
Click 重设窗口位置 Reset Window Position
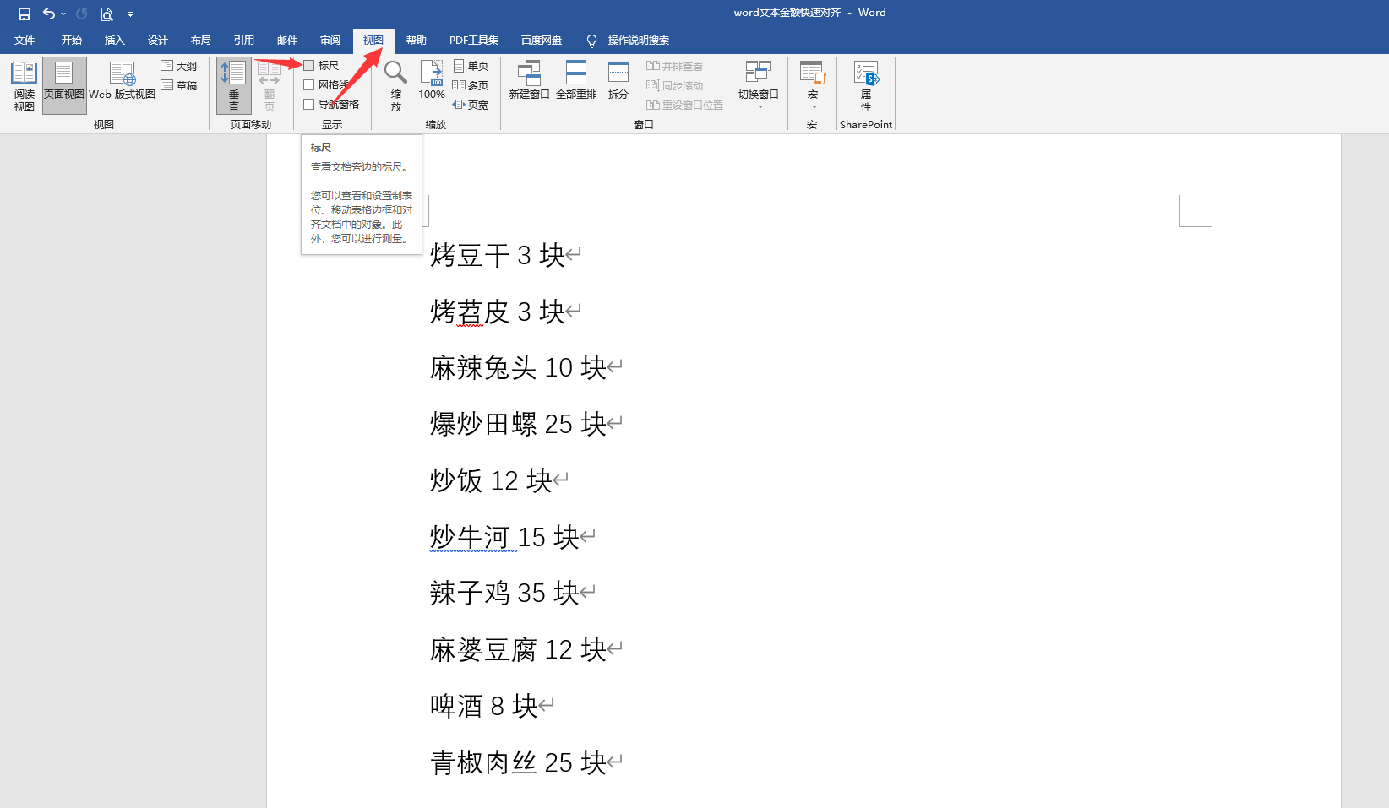click(684, 105)
